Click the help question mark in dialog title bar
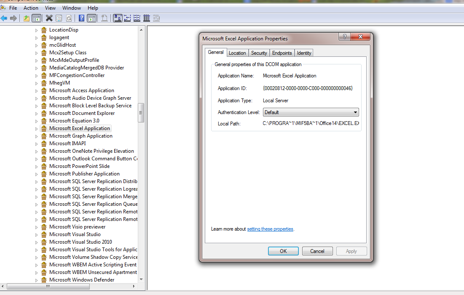464x295 pixels. coord(344,37)
